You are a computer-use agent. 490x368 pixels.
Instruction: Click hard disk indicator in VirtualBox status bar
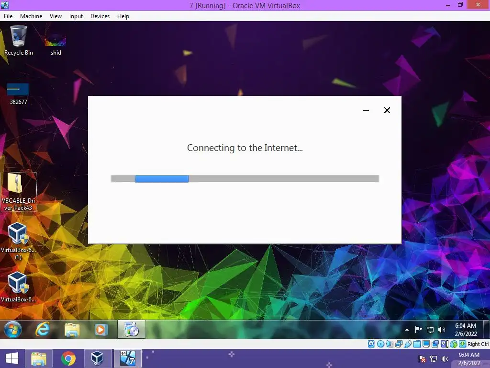point(371,344)
